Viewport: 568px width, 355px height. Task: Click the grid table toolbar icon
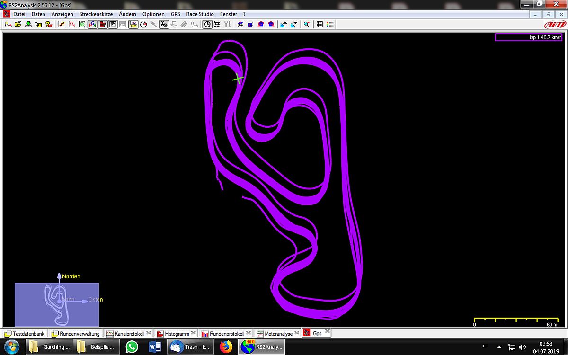click(x=320, y=24)
